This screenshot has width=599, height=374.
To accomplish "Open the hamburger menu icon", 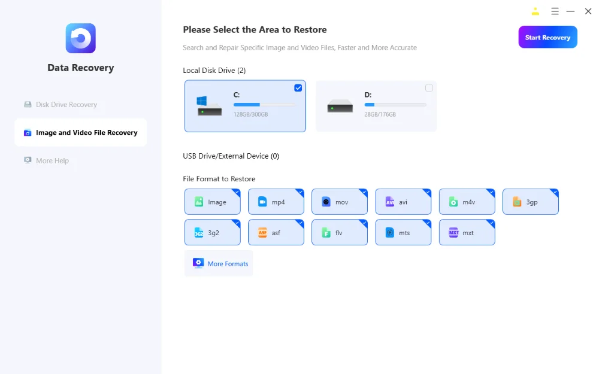I will pyautogui.click(x=555, y=11).
